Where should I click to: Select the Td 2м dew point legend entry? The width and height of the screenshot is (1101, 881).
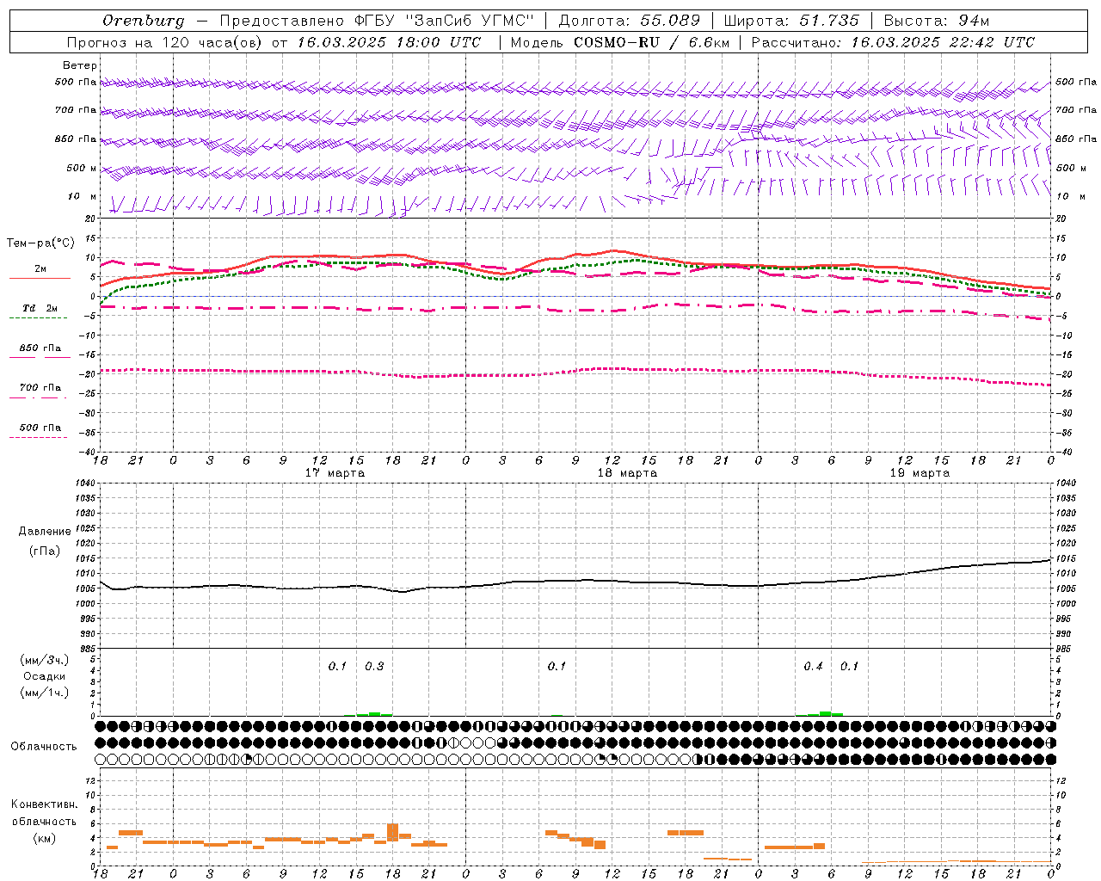click(x=40, y=308)
